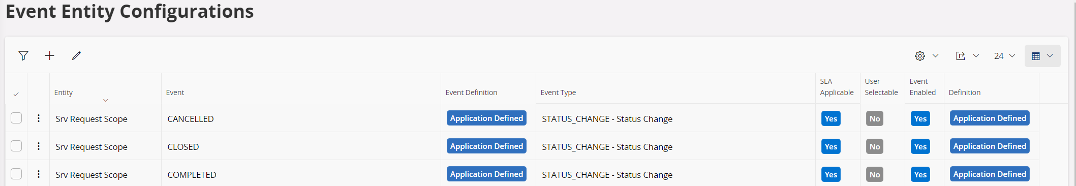Sort by Event Type column header
Viewport: 1076px width, 186px height.
[558, 92]
